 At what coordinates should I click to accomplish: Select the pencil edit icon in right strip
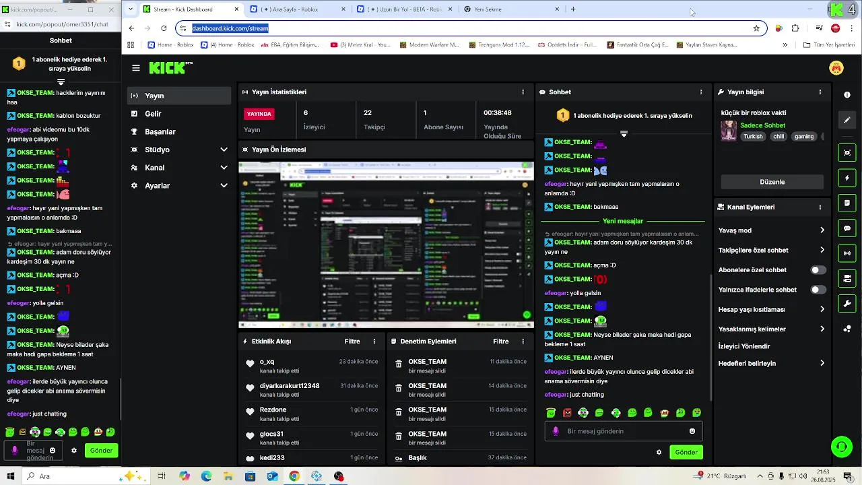pos(847,120)
